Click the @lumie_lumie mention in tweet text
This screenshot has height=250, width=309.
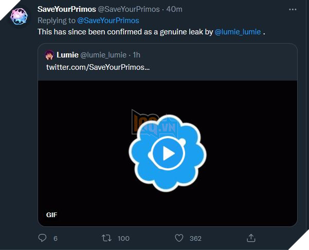(x=239, y=32)
